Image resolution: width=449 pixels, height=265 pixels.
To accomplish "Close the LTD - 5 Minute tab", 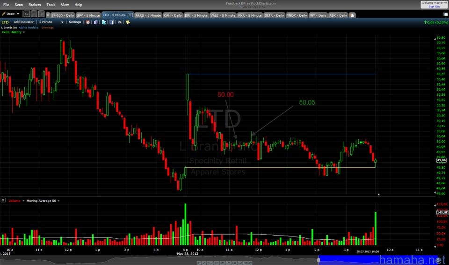I will 130,15.
